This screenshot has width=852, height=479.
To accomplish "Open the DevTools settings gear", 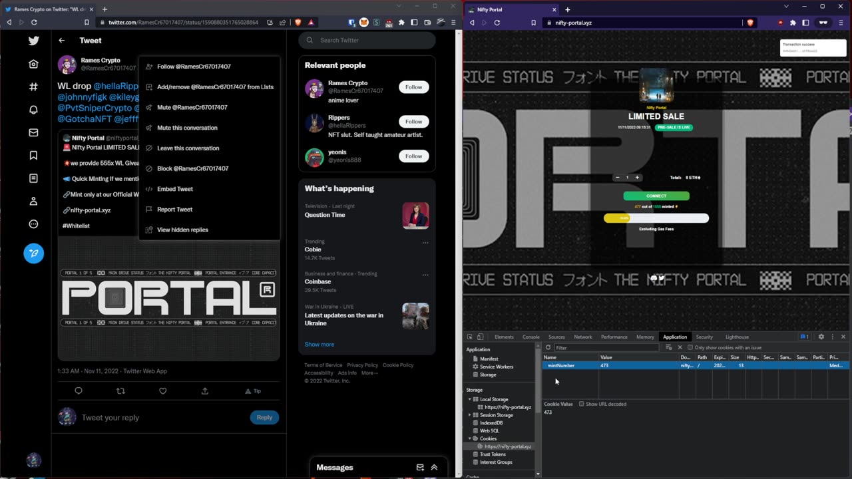I will 821,337.
